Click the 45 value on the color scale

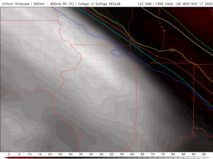(x=101, y=154)
